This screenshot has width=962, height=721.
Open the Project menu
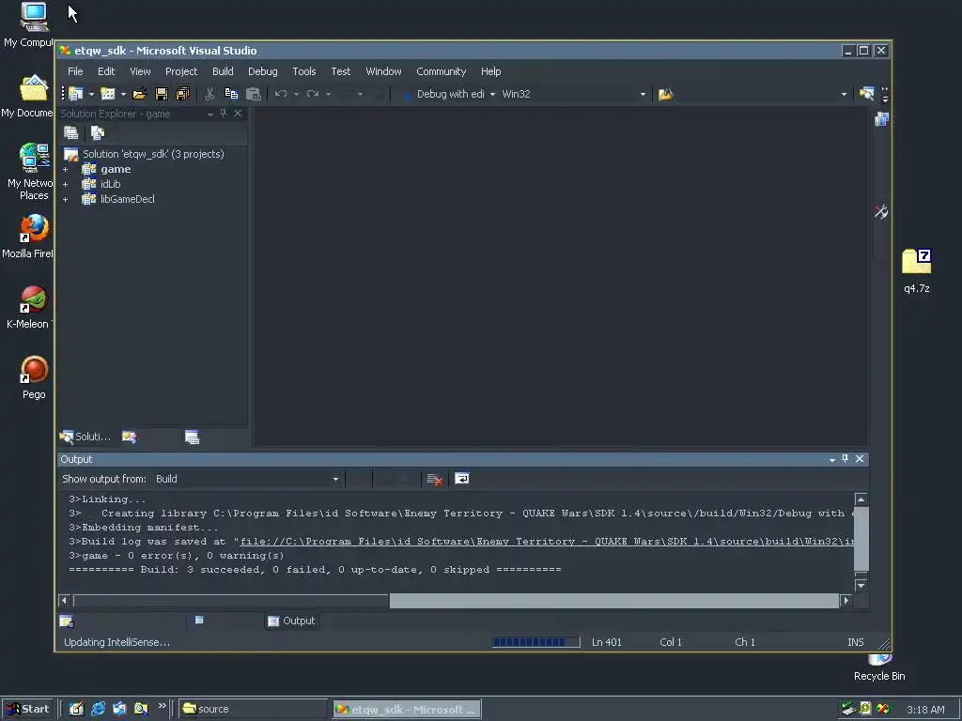pos(181,71)
